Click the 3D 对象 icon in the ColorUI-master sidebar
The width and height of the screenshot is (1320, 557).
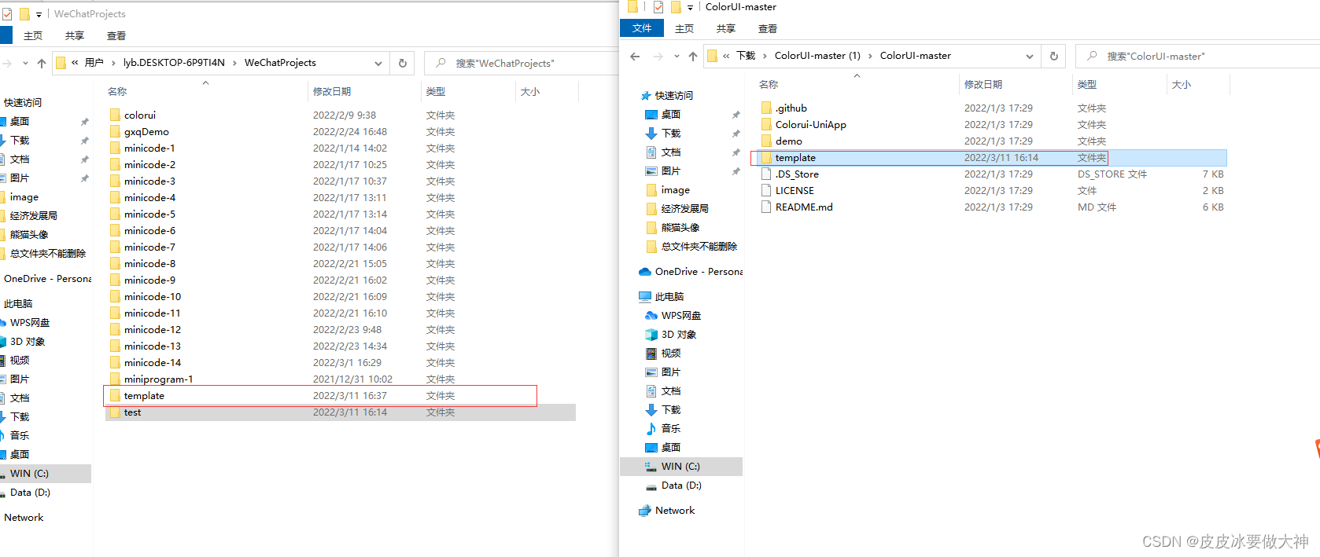pyautogui.click(x=651, y=334)
